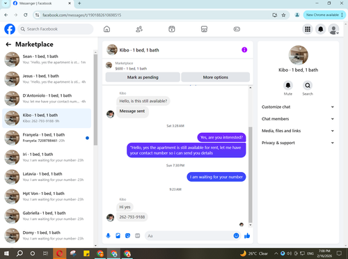Open the Reels video icon

click(x=172, y=29)
